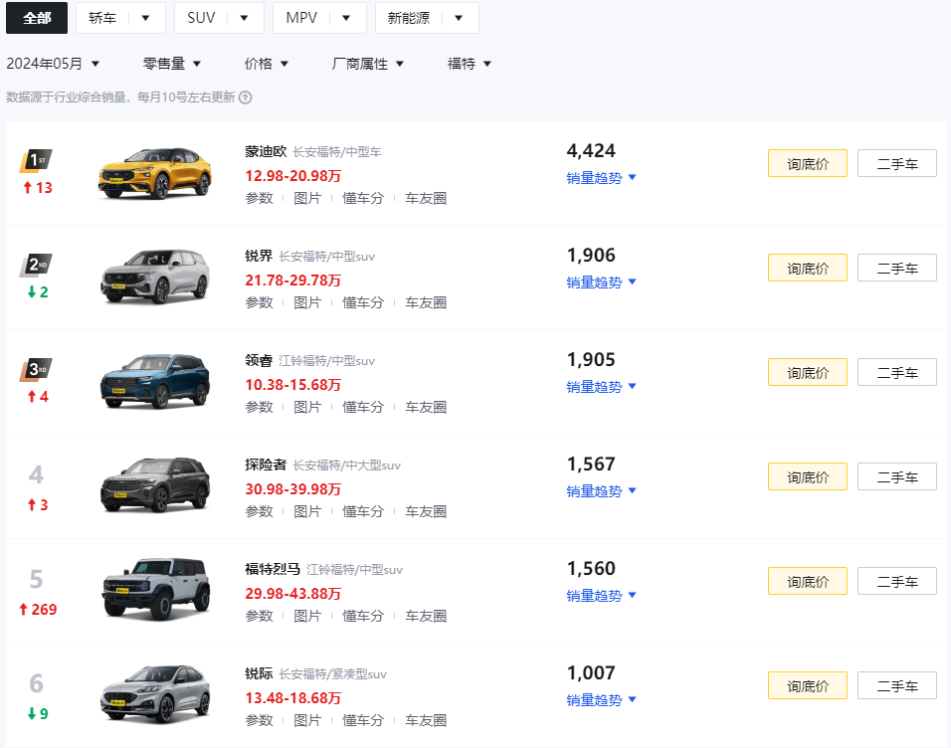Image resolution: width=951 pixels, height=748 pixels.
Task: Expand 销量趋势 for 蒙迪欧
Action: [601, 178]
